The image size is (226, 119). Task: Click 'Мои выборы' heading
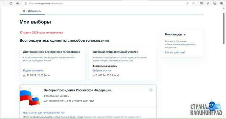point(35,22)
